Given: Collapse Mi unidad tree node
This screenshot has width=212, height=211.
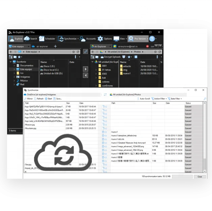Looking at the screenshot, I should click(92, 62).
